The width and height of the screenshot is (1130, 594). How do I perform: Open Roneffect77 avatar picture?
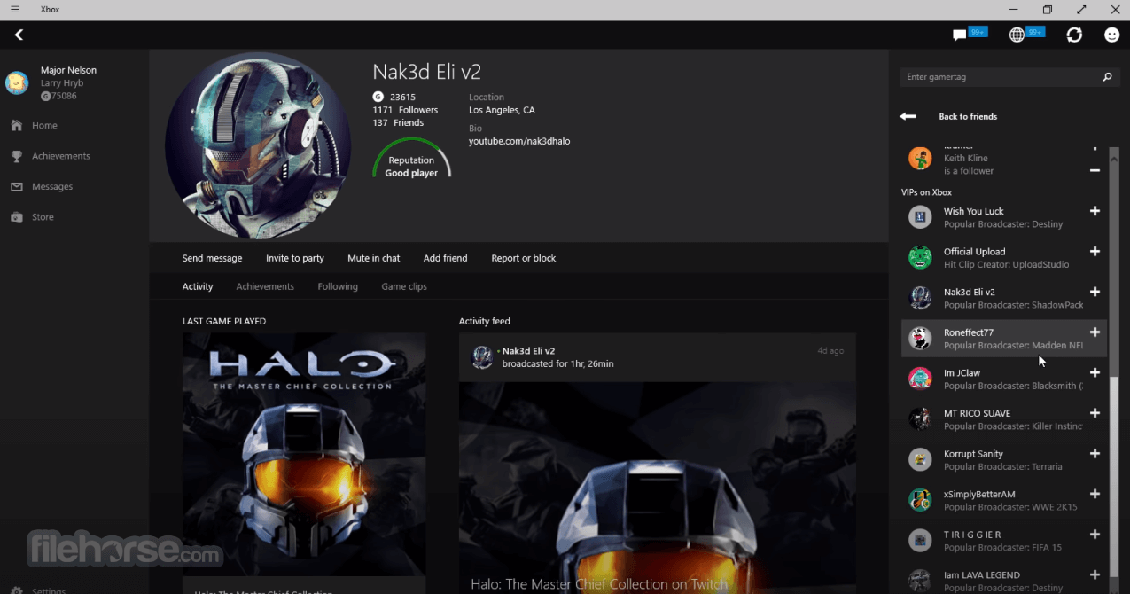920,338
